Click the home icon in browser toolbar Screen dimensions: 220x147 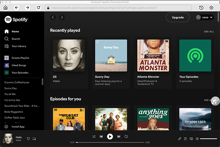[x=5, y=7]
